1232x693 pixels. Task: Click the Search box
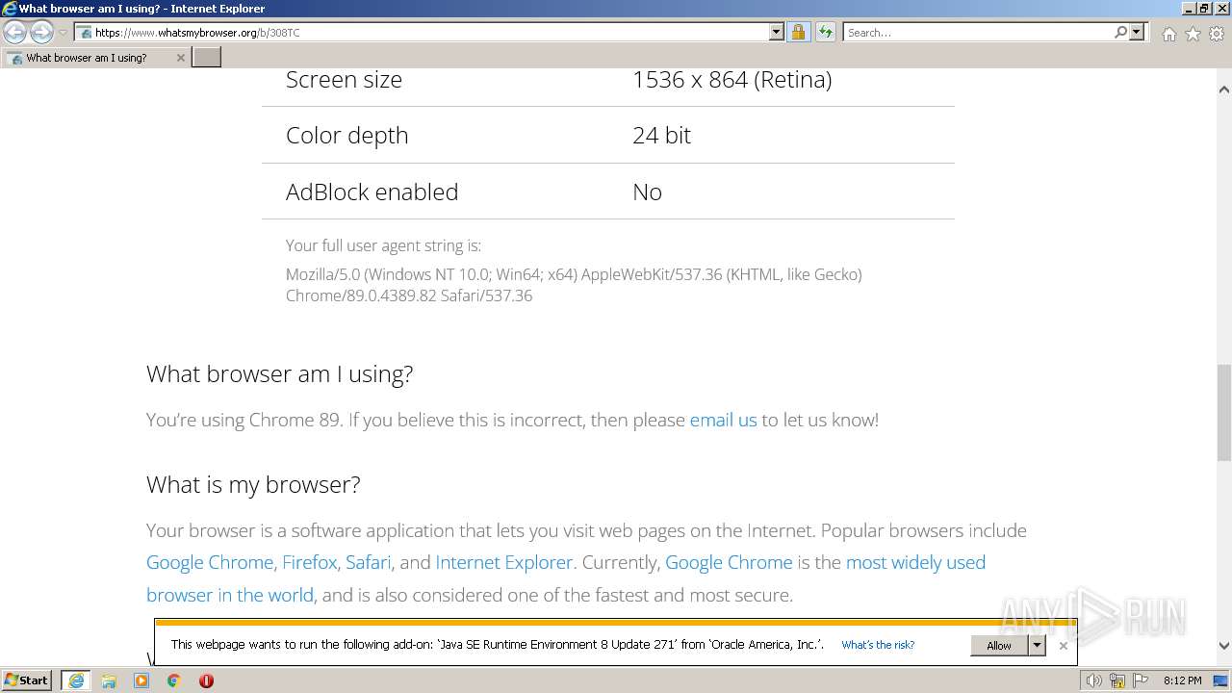point(978,33)
